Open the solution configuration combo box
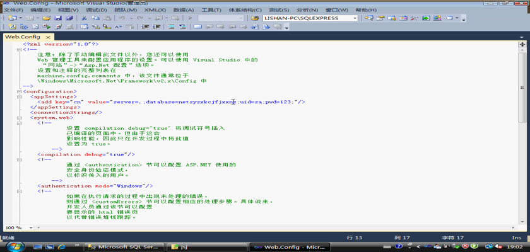530x252 pixels. point(220,18)
